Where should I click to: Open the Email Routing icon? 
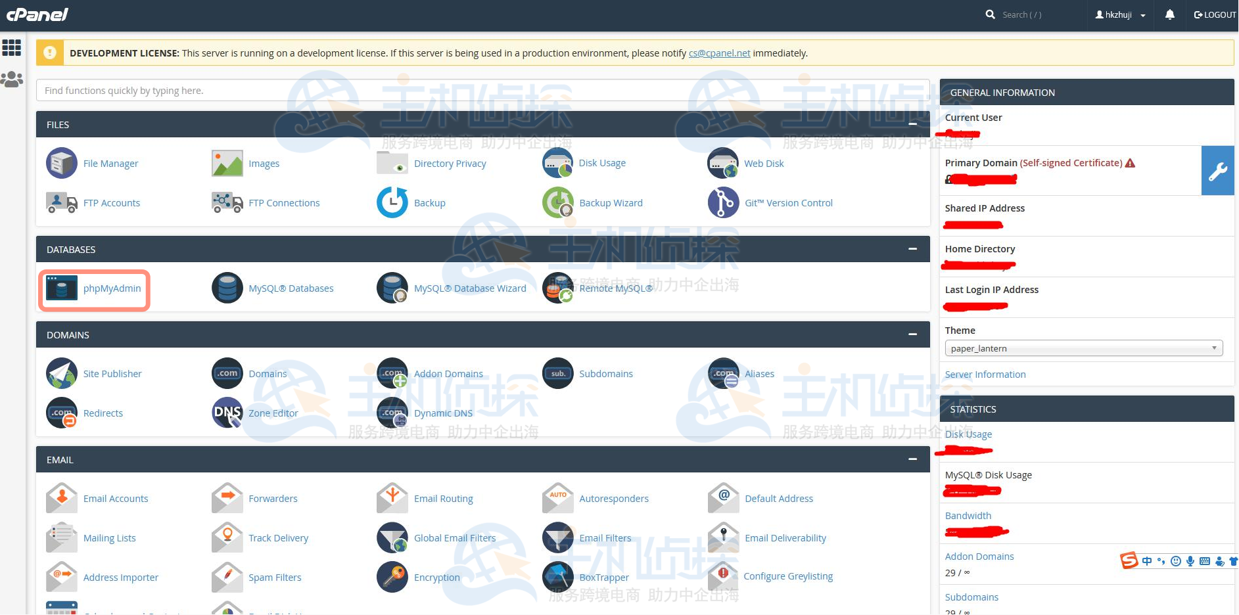[x=392, y=498]
